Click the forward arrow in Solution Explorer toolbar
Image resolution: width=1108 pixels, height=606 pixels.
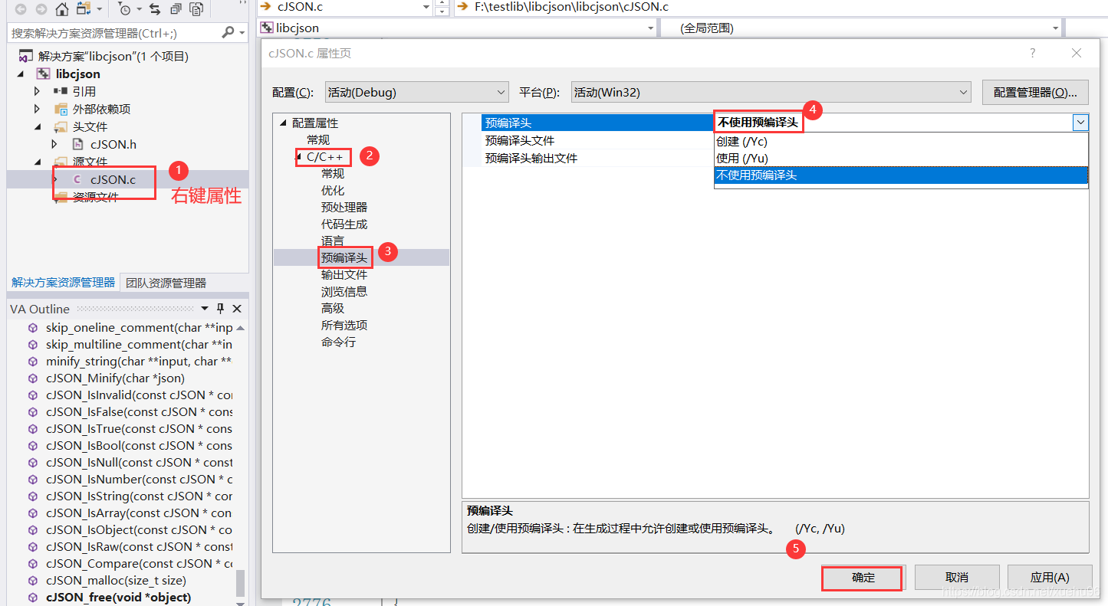pos(40,9)
